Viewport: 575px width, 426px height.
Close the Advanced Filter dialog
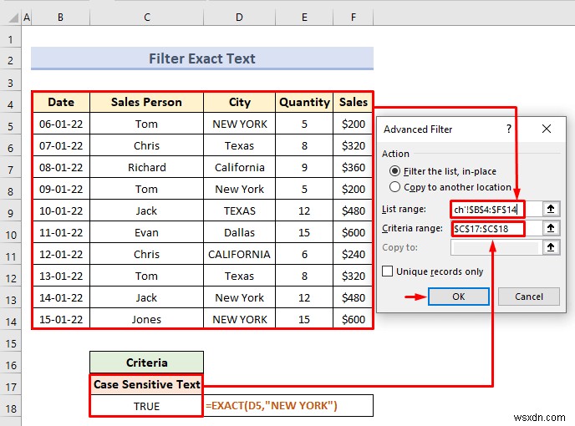click(547, 129)
